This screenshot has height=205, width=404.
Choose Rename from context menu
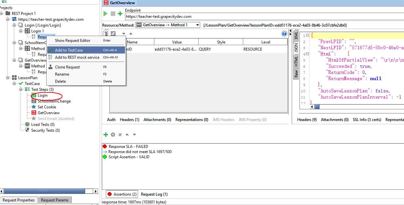coord(86,74)
